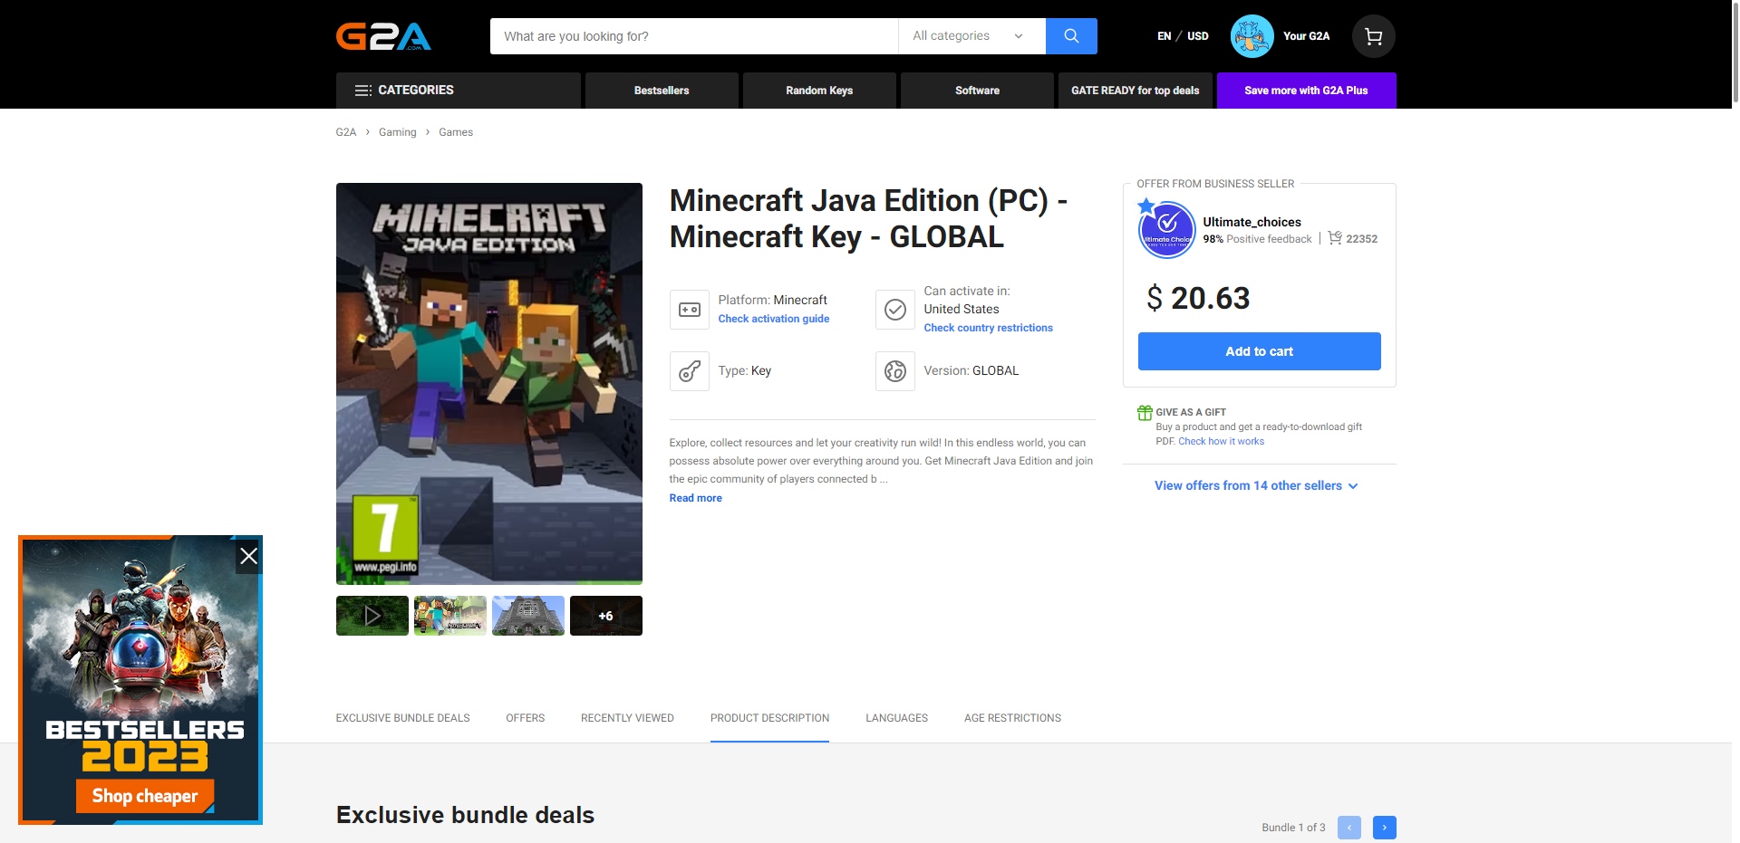Click Bundle 1 of 3 text
The image size is (1740, 843).
(x=1293, y=828)
